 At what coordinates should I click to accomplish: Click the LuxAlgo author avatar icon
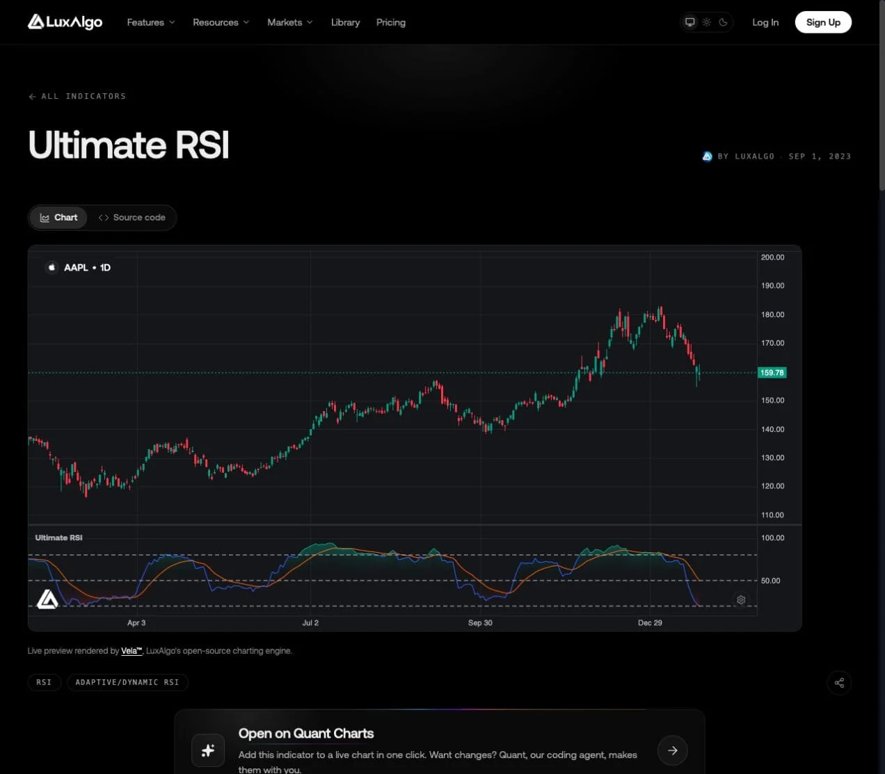[x=707, y=156]
